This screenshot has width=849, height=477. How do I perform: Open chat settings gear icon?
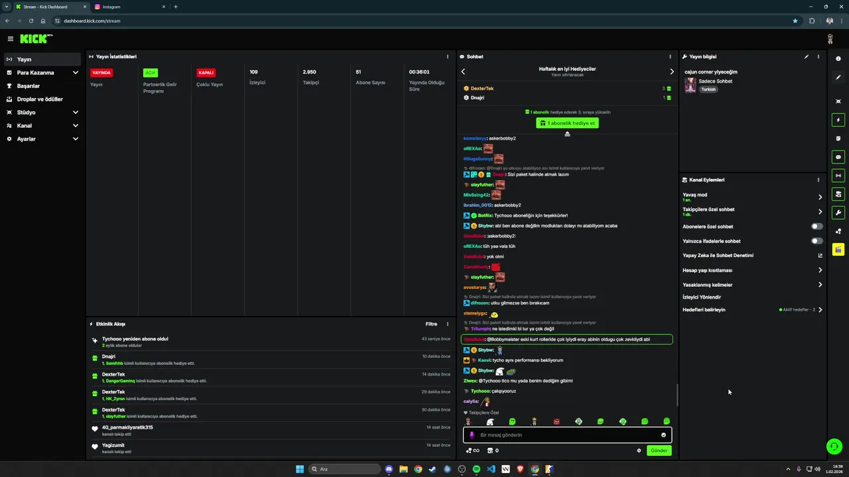(x=639, y=450)
